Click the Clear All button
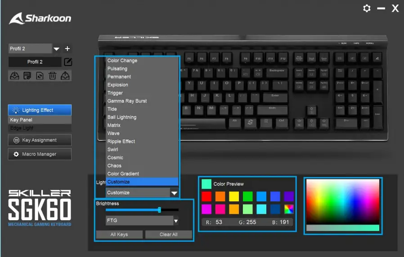 click(x=169, y=235)
